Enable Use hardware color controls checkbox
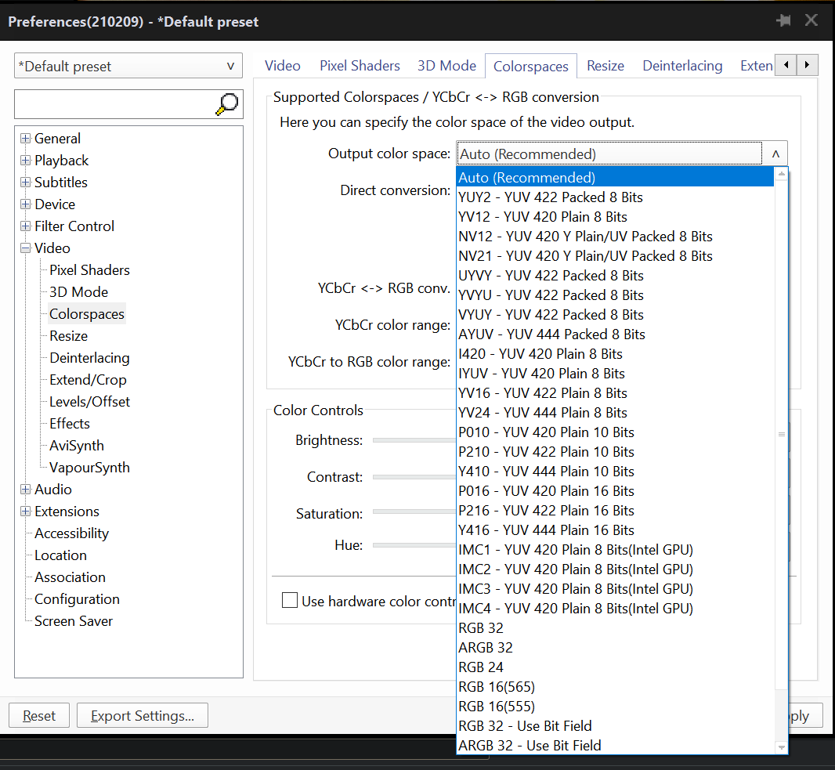This screenshot has width=835, height=770. coord(290,601)
